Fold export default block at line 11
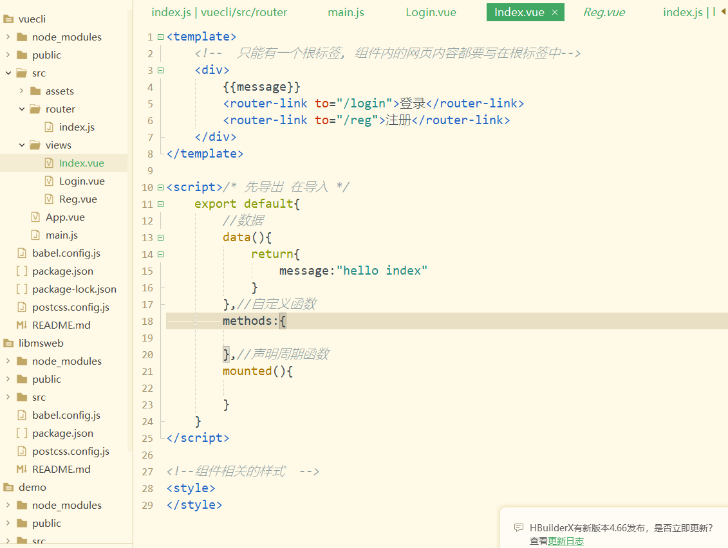 (161, 204)
